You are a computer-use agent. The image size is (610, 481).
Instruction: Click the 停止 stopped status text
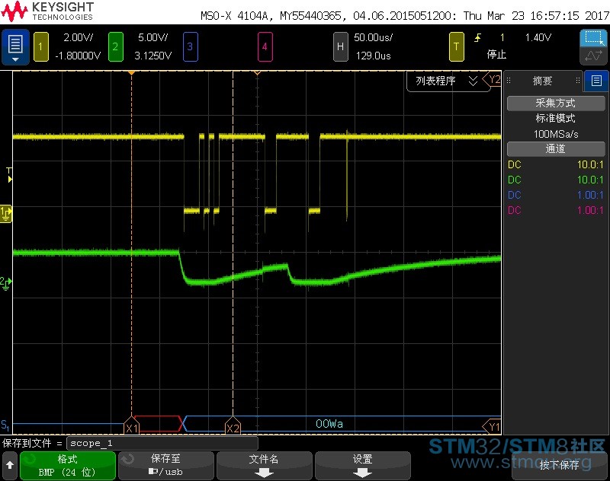[496, 54]
